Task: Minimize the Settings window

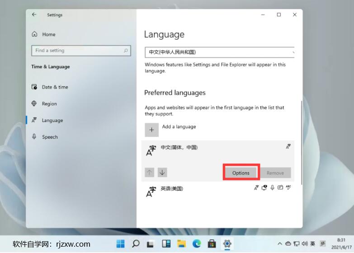Action: [x=263, y=14]
